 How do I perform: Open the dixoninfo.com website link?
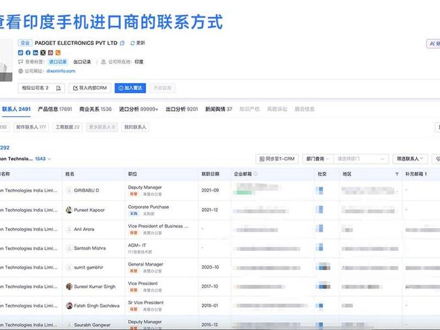61,71
